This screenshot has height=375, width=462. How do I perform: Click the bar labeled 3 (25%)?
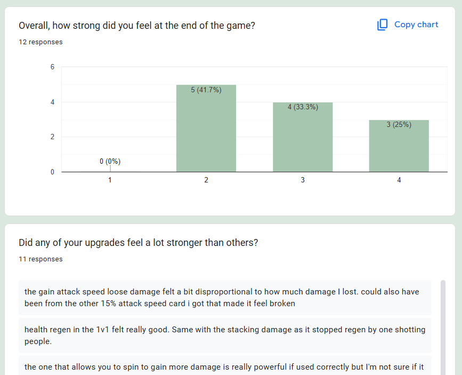[399, 146]
